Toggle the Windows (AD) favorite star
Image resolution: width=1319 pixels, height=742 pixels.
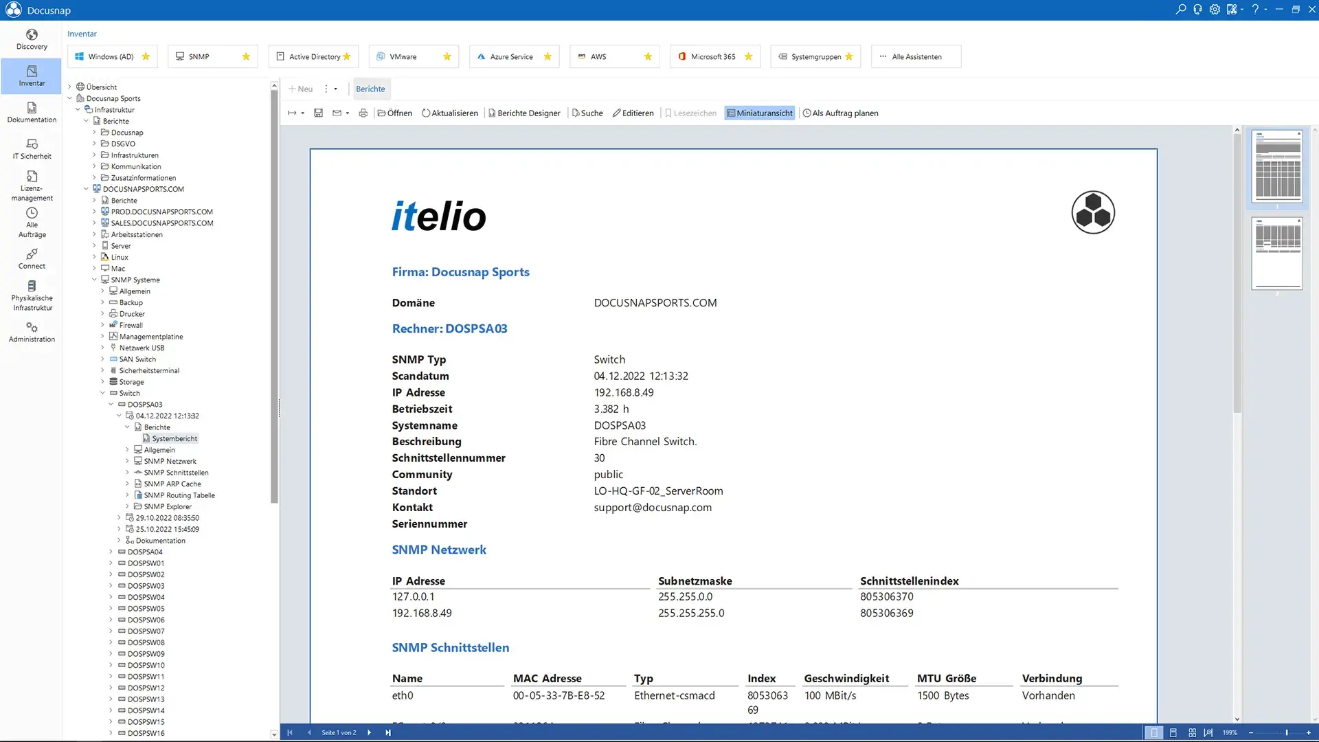pyautogui.click(x=146, y=56)
